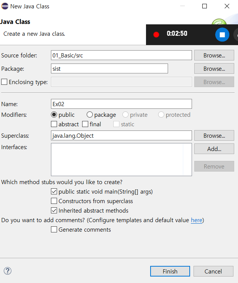Cancel the New Java Class dialog
This screenshot has width=238, height=283.
213,271
